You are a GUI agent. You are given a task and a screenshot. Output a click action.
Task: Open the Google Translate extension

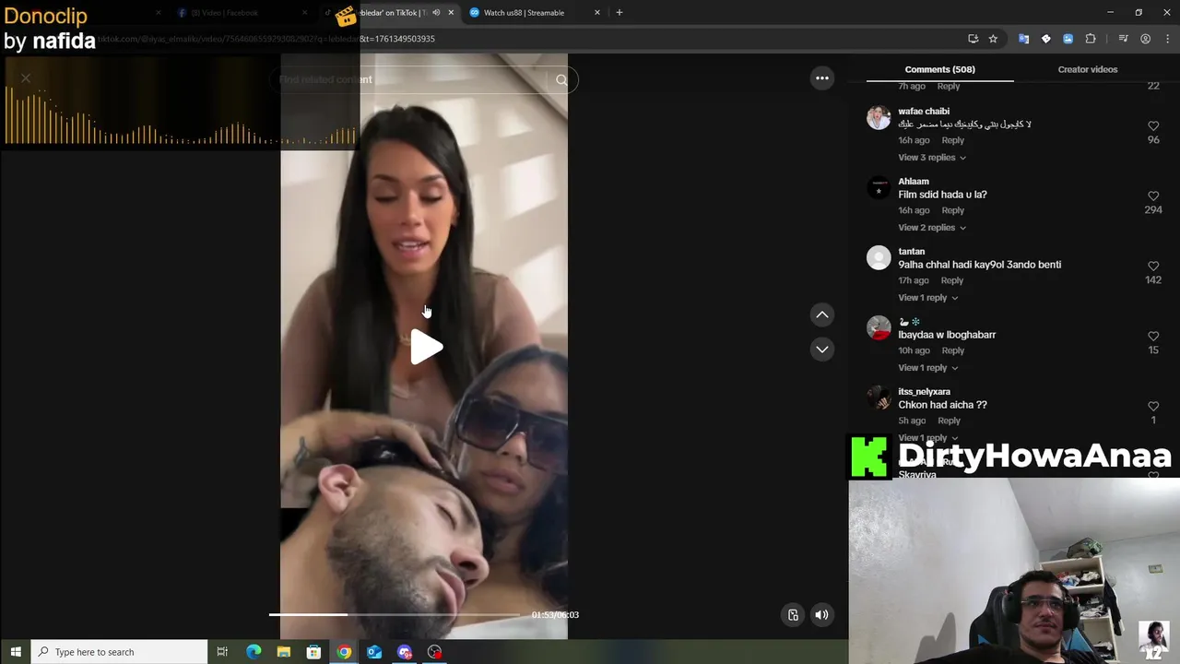1023,39
